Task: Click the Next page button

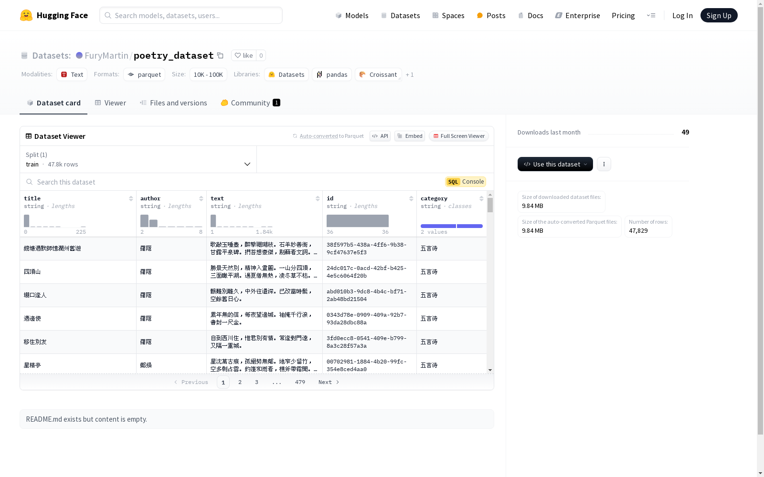Action: tap(329, 382)
